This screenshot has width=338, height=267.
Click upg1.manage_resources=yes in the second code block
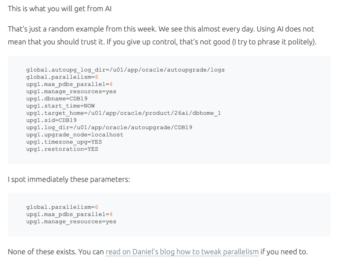click(x=71, y=221)
